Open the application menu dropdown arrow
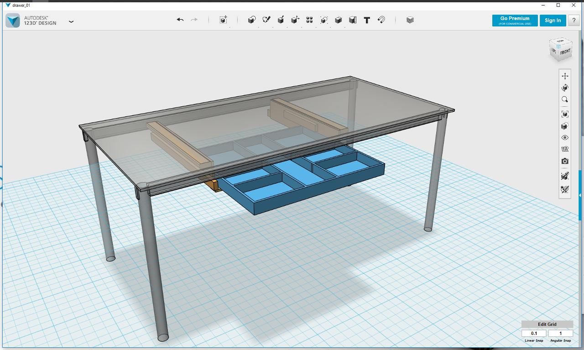 [71, 21]
